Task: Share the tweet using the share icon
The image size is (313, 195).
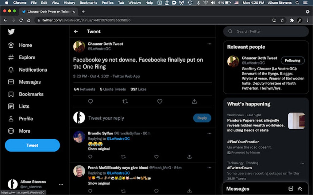Action: (x=194, y=101)
